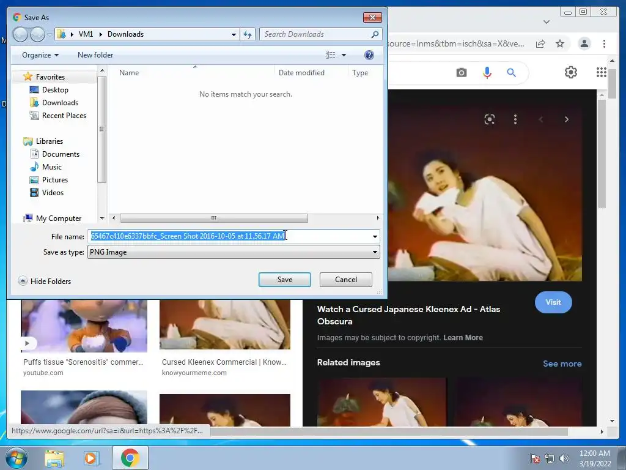Cancel the Save As dialog
The height and width of the screenshot is (470, 626).
click(346, 280)
